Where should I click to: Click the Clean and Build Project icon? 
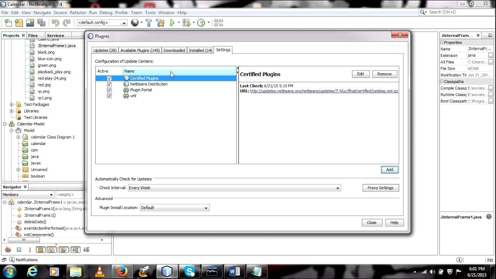(x=160, y=23)
